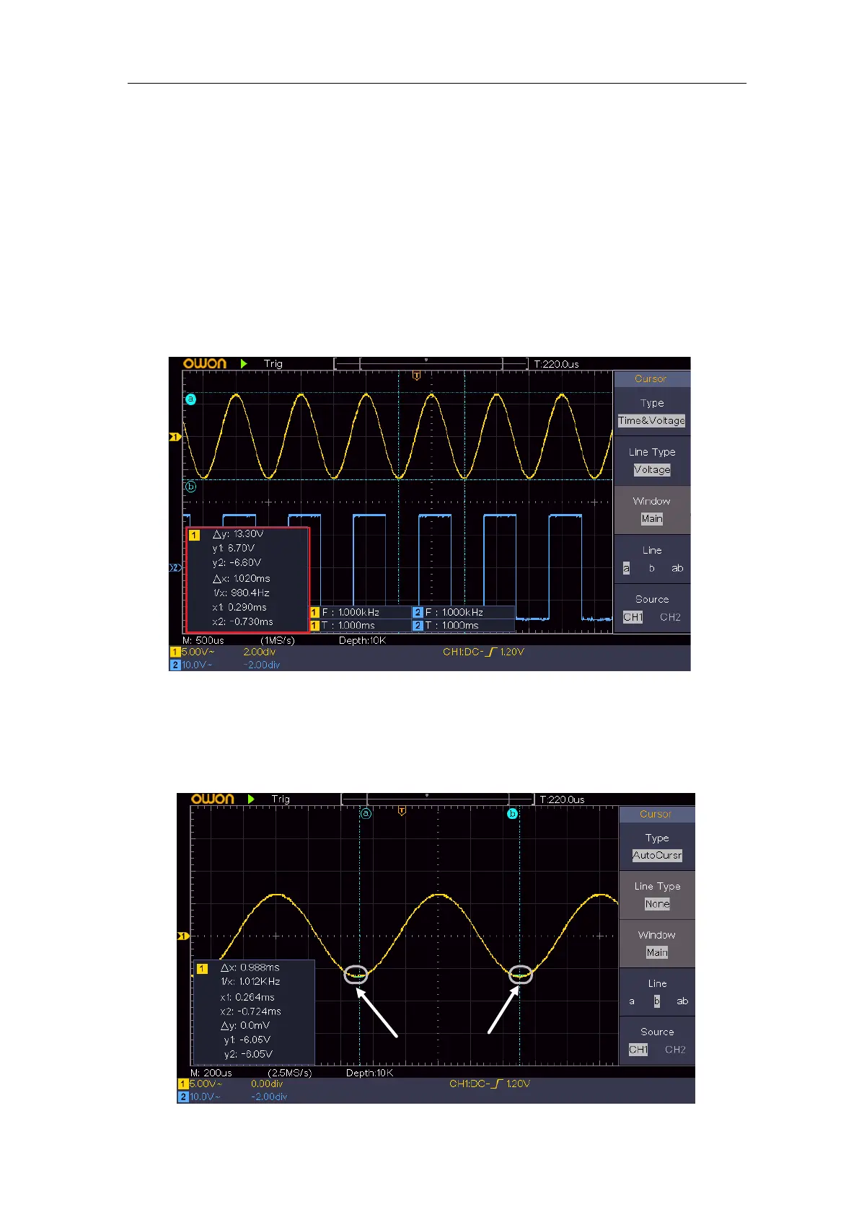Viewport: 859px width, 1214px height.
Task: Click the yellow '1' badge in the 13.30V readout box
Action: tap(194, 535)
